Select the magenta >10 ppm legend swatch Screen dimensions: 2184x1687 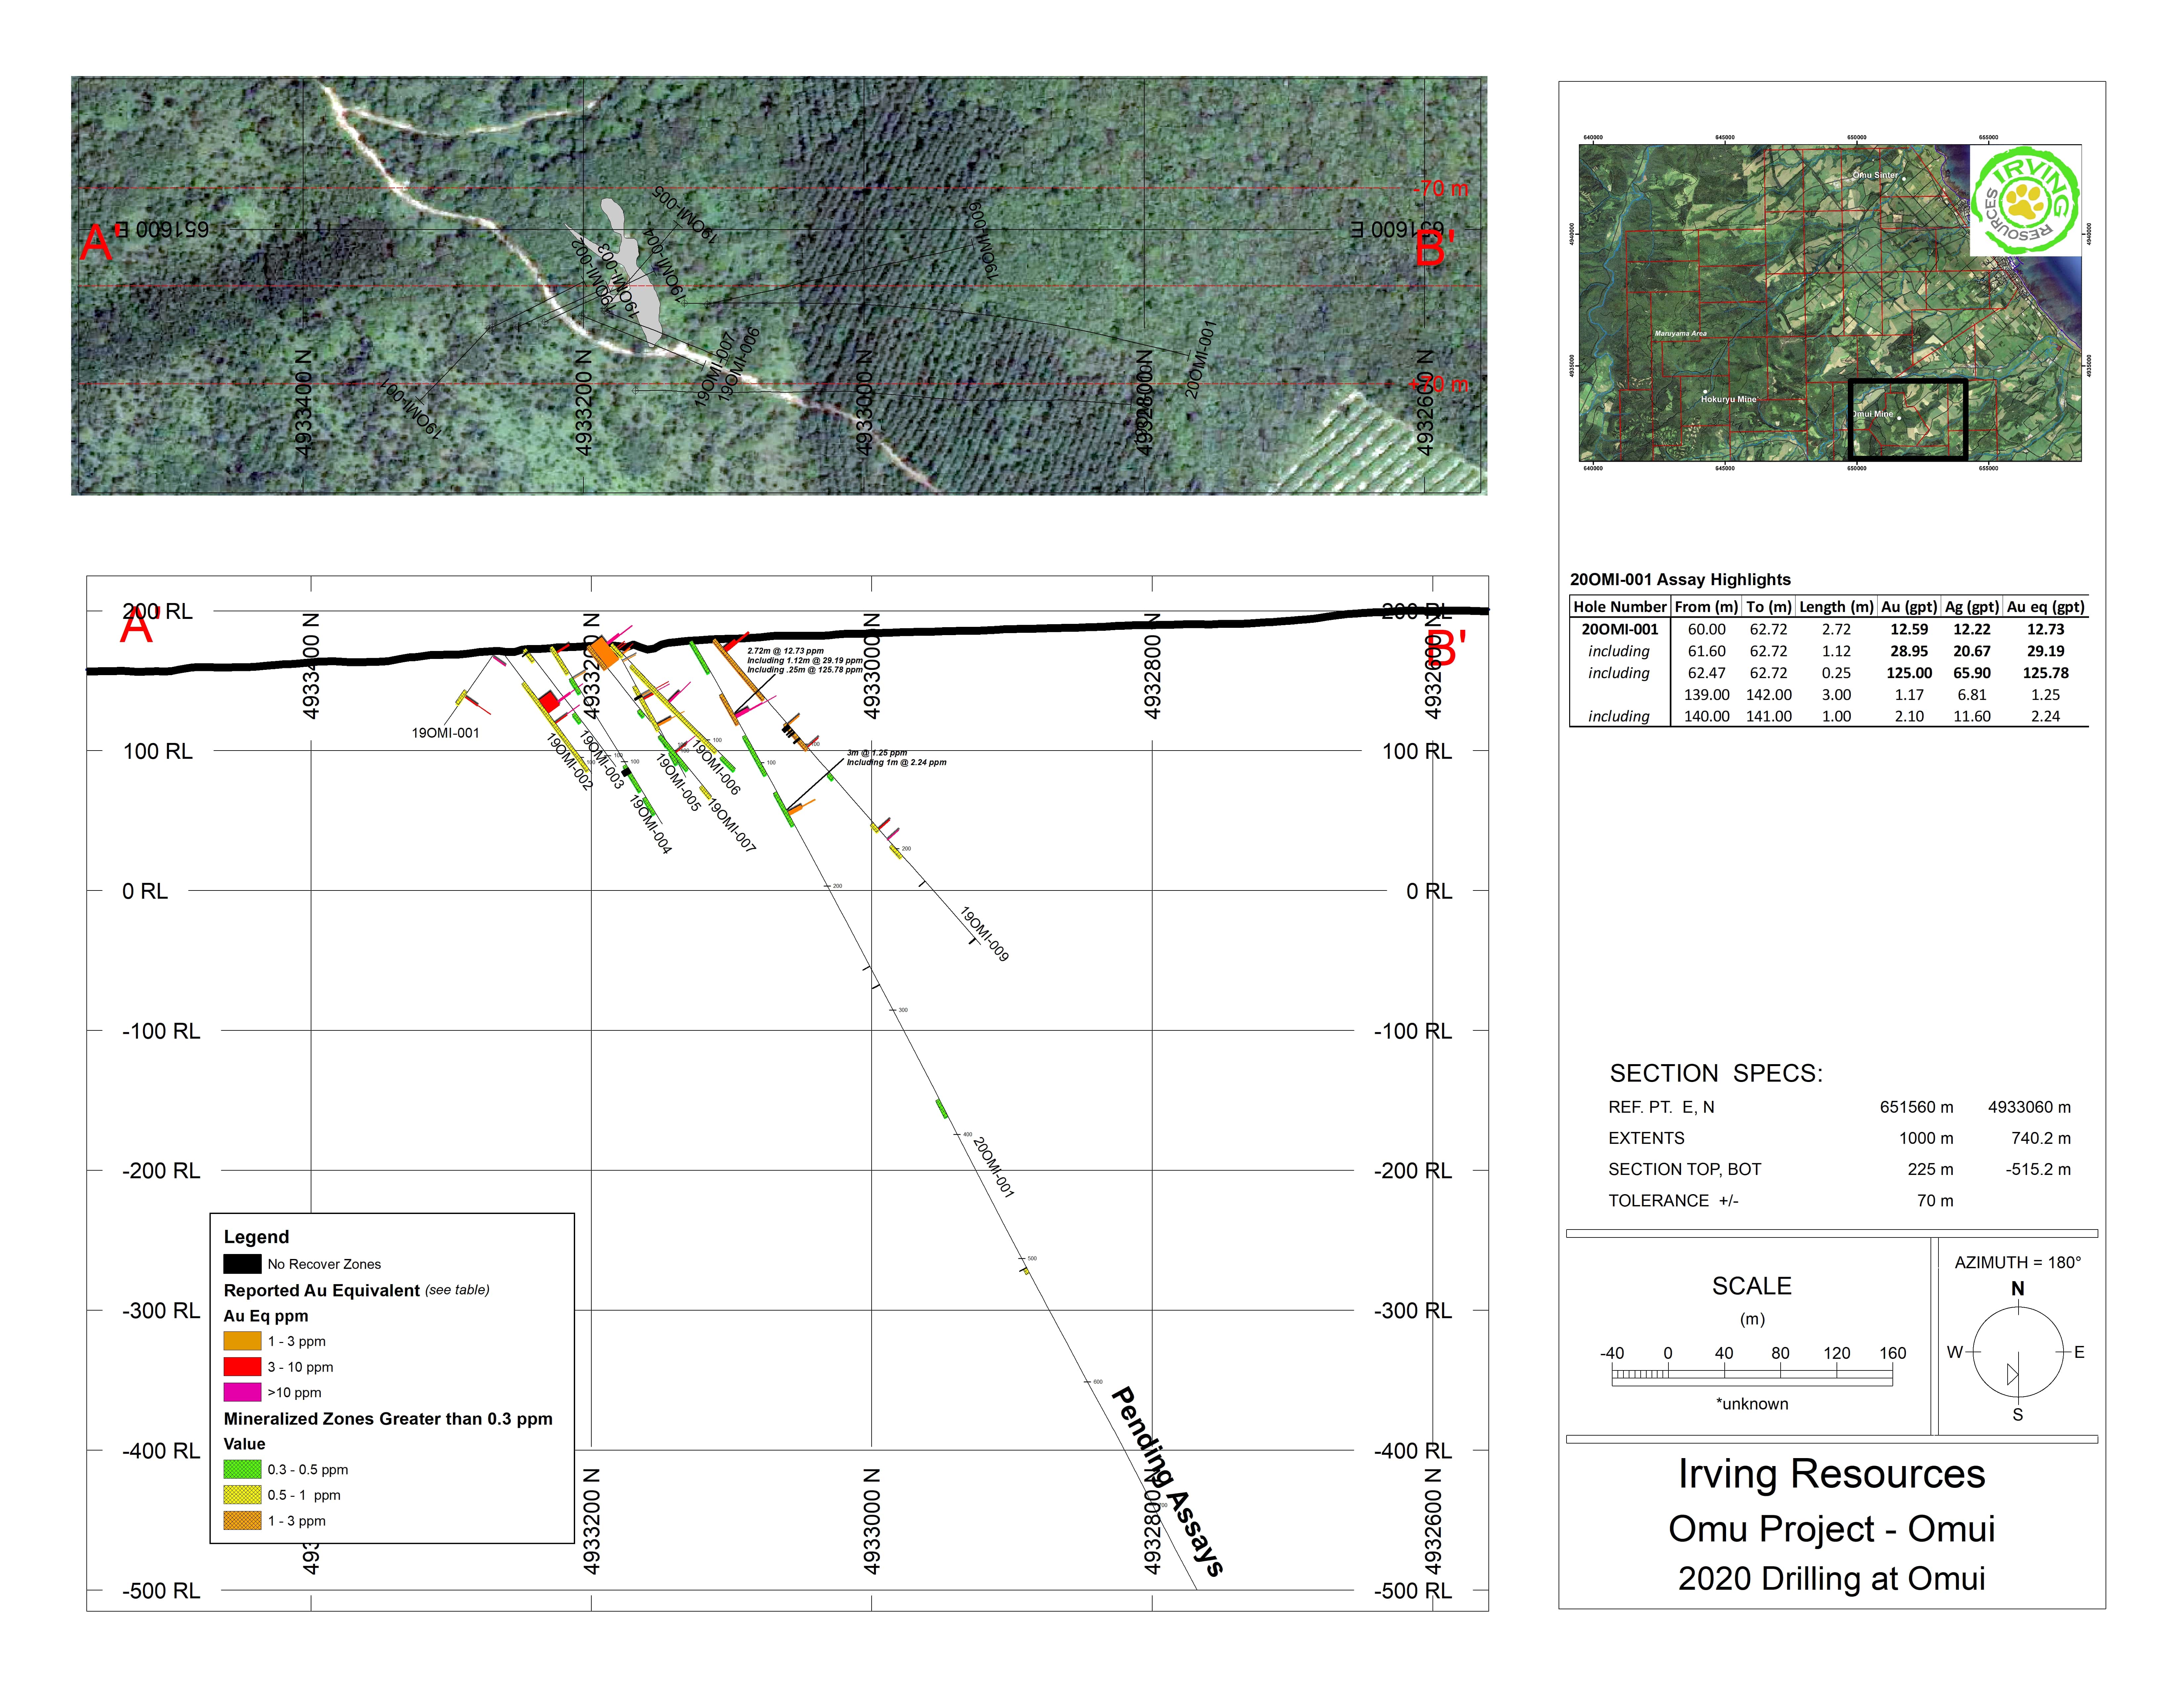pos(242,1392)
